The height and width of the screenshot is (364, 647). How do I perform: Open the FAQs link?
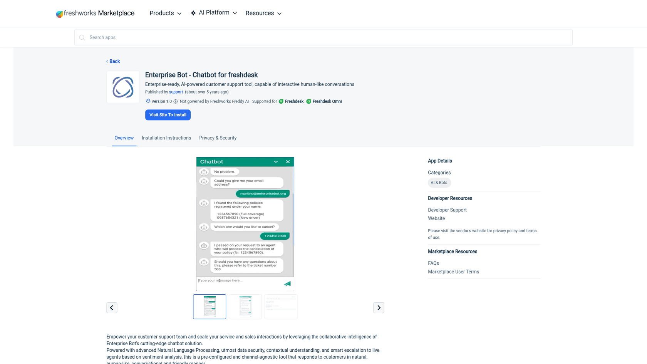click(433, 263)
